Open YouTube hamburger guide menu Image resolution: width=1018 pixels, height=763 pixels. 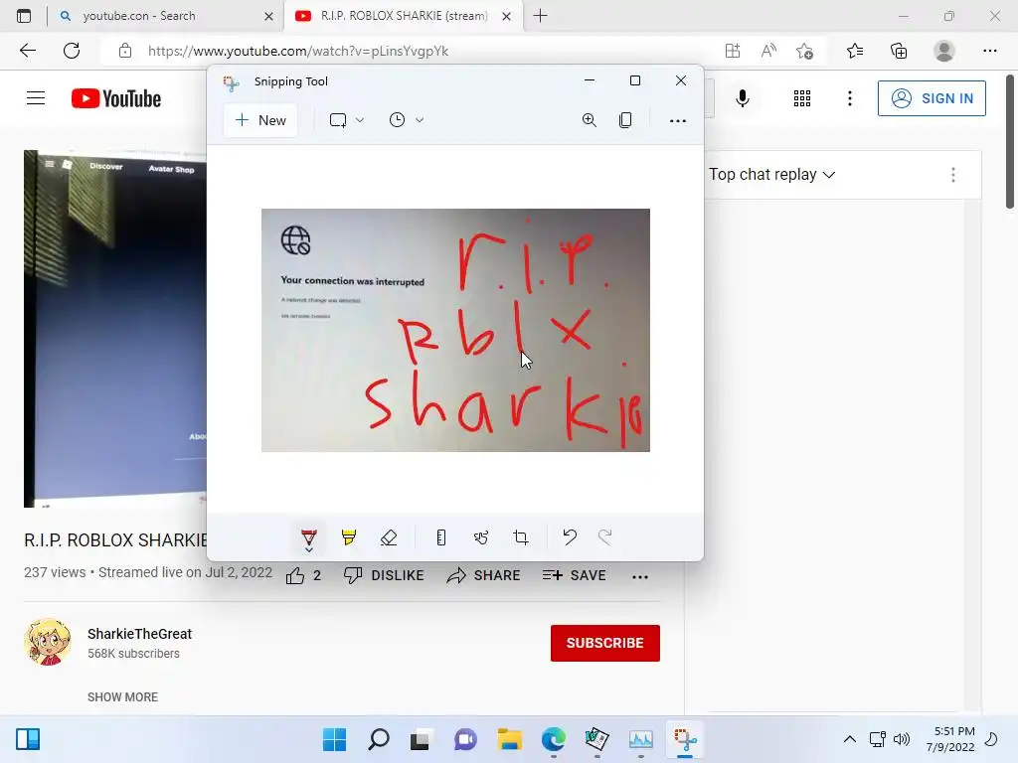click(36, 98)
